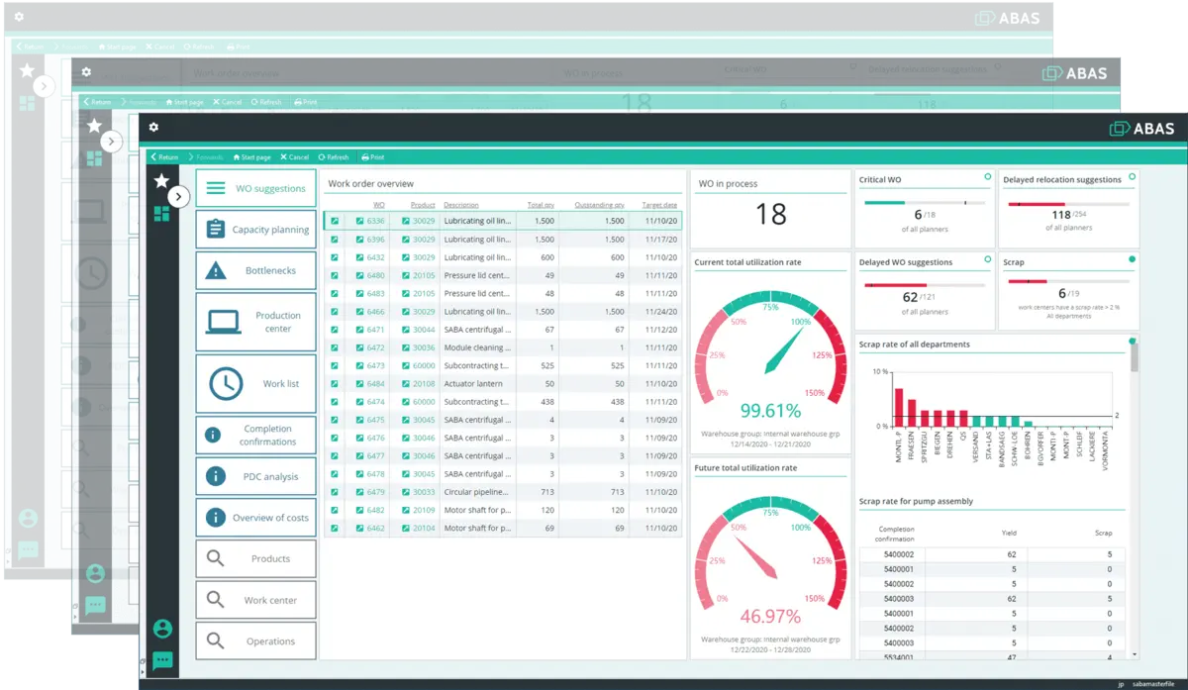Open the WO suggestions menu (hamburger icon)
The height and width of the screenshot is (690, 1188).
tap(218, 187)
